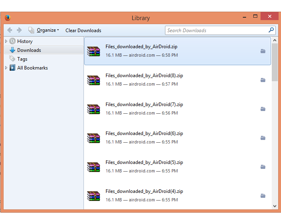Click the forward arrow in Library toolbar
Image resolution: width=281 pixels, height=213 pixels.
click(19, 30)
